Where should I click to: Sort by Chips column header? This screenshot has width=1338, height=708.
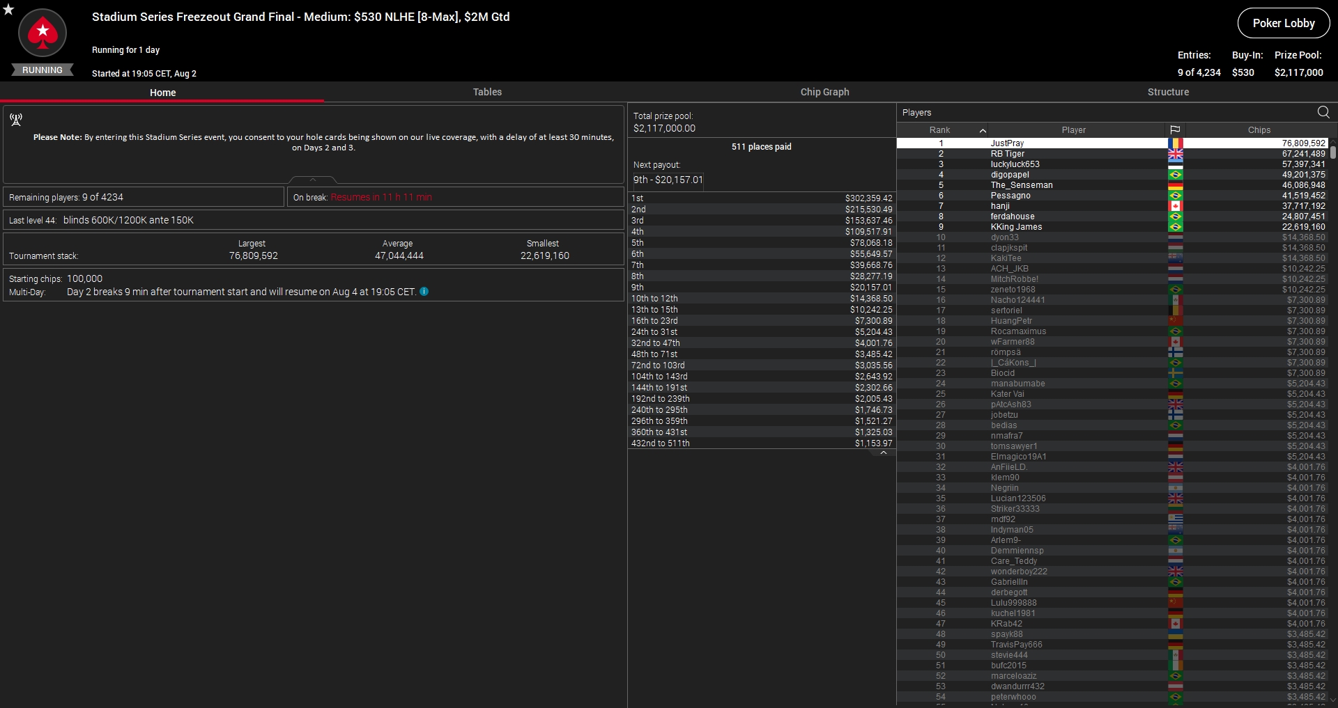[x=1259, y=130]
